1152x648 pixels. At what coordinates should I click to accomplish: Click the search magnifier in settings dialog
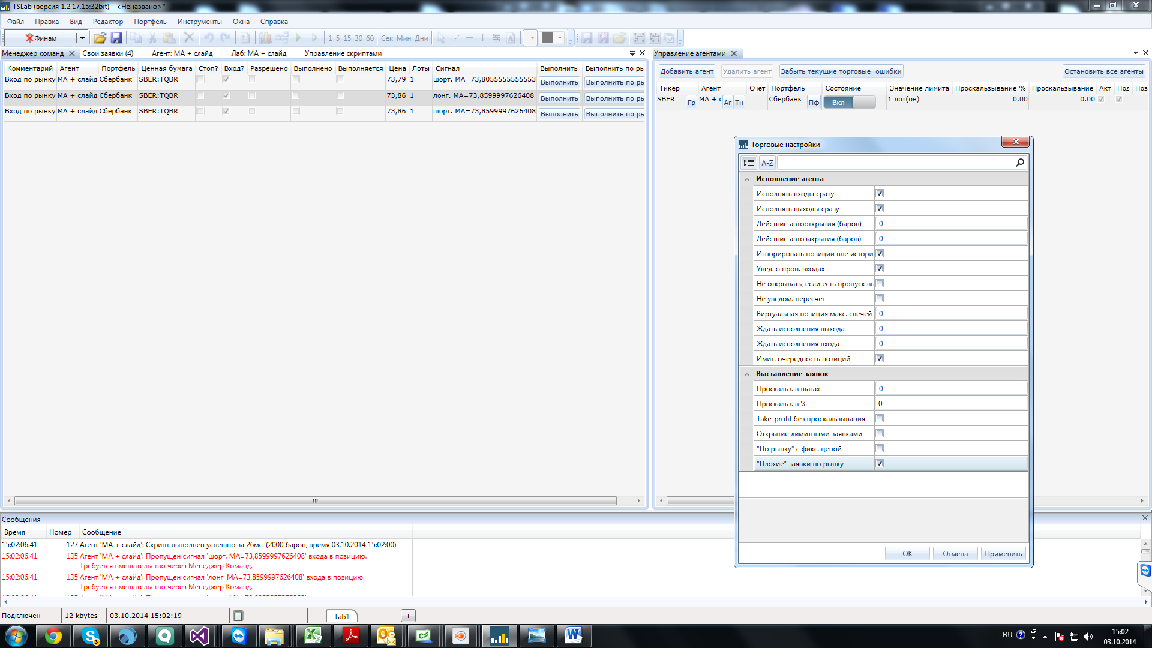point(1019,163)
